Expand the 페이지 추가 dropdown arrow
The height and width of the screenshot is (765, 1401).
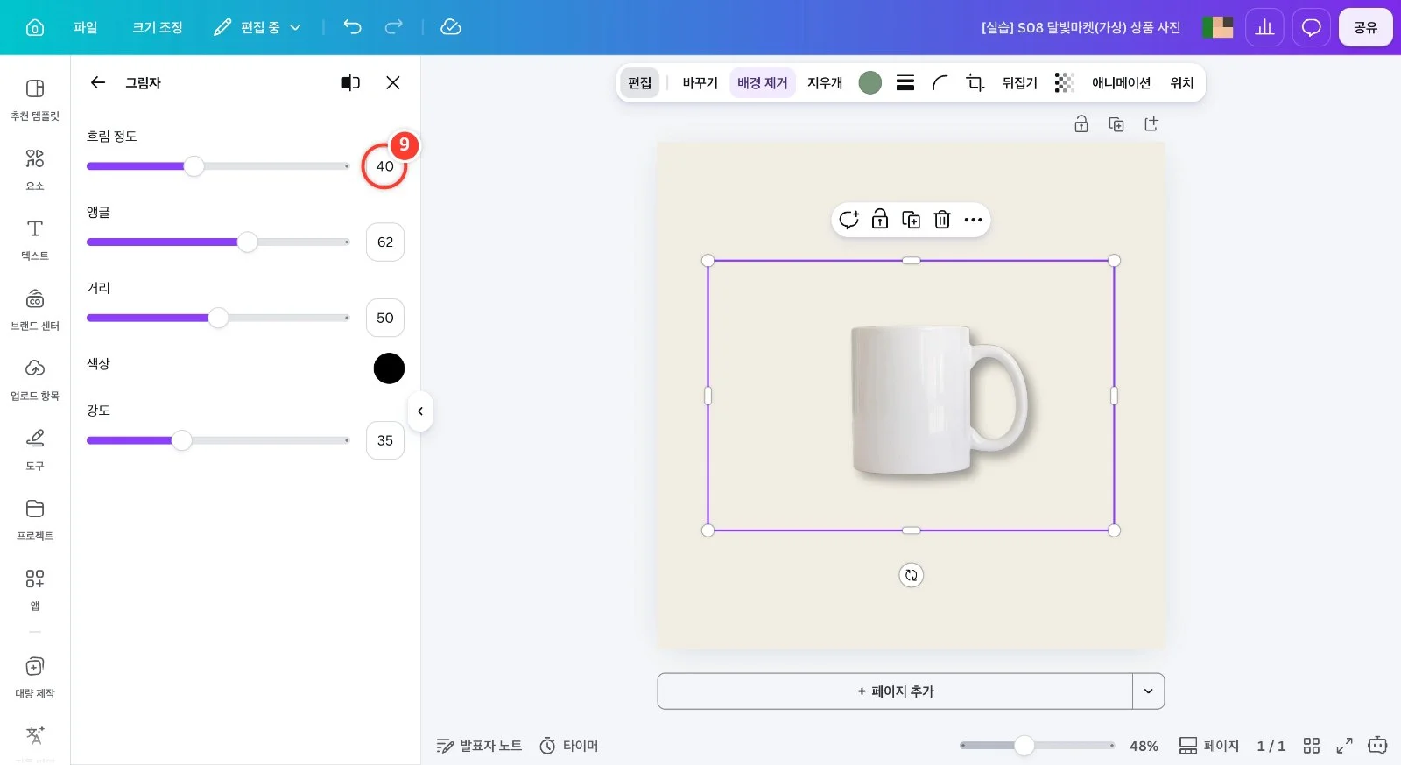pos(1148,691)
